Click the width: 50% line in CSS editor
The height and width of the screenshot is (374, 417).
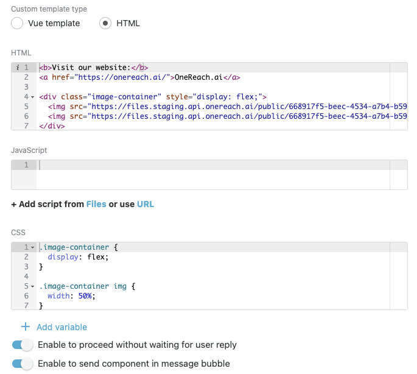pyautogui.click(x=72, y=296)
